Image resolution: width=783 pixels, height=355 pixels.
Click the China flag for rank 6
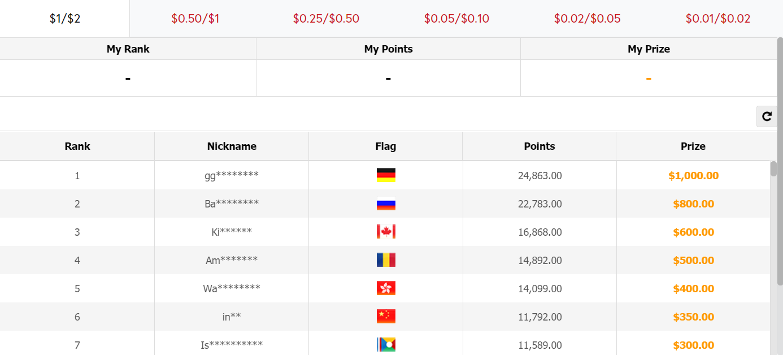click(x=386, y=317)
